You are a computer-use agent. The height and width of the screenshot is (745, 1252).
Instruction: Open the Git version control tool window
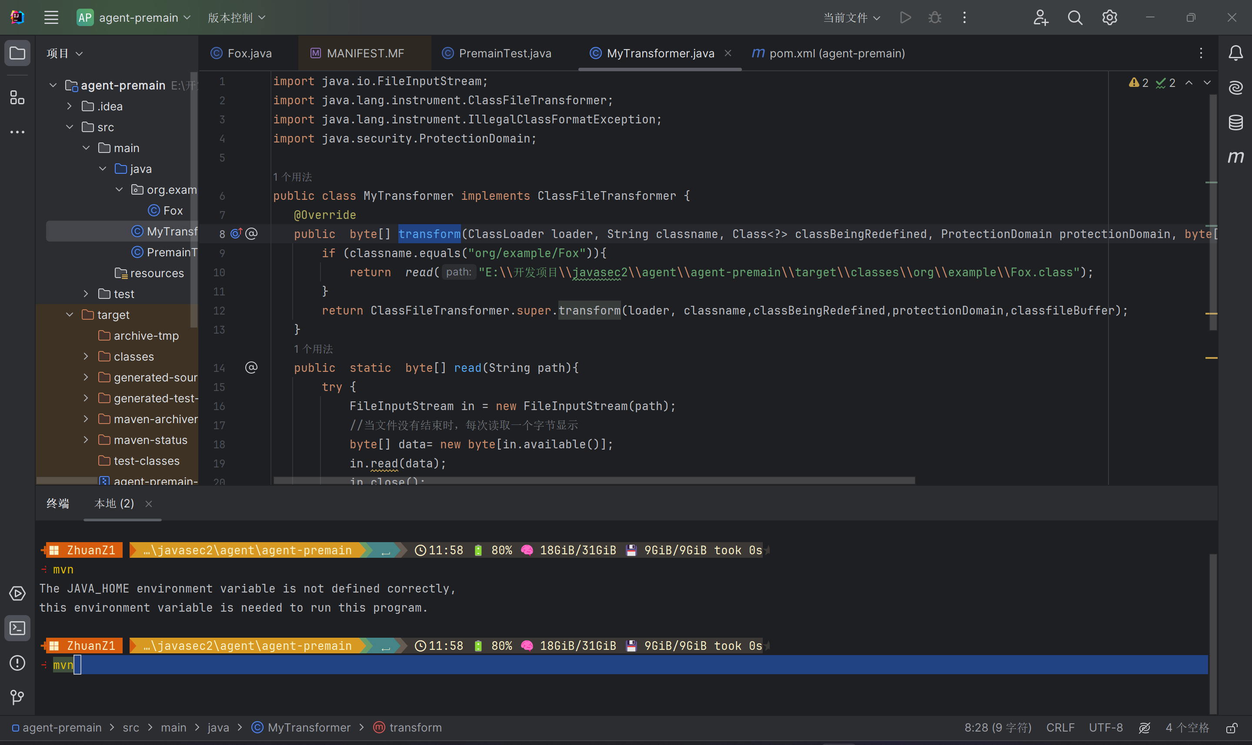click(17, 697)
